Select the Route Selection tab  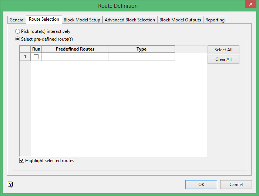[x=44, y=19]
